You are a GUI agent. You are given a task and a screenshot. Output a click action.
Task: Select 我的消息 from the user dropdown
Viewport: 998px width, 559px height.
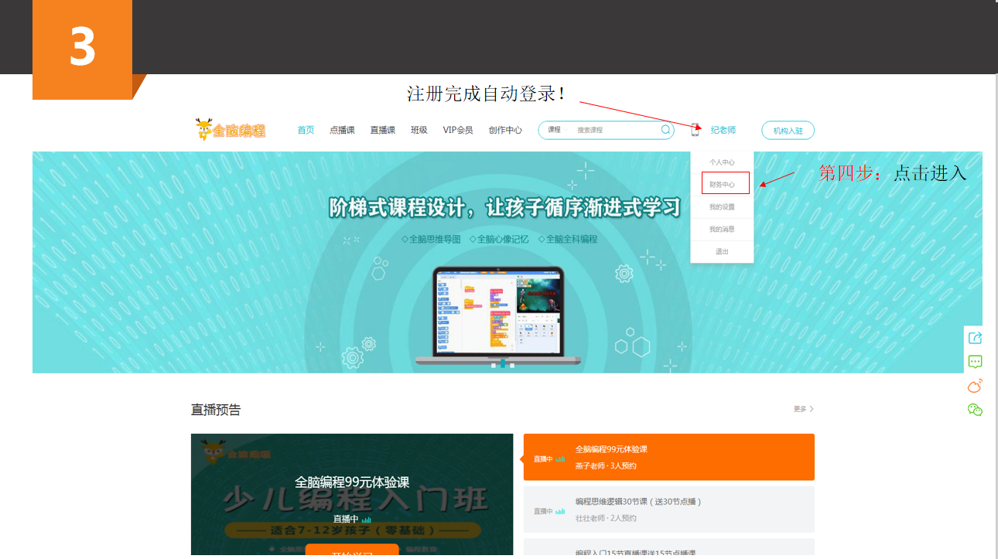pyautogui.click(x=722, y=230)
